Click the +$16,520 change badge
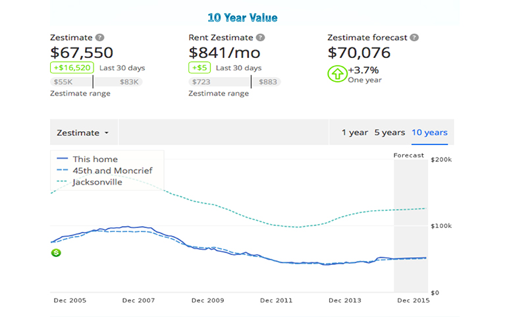 pos(71,68)
